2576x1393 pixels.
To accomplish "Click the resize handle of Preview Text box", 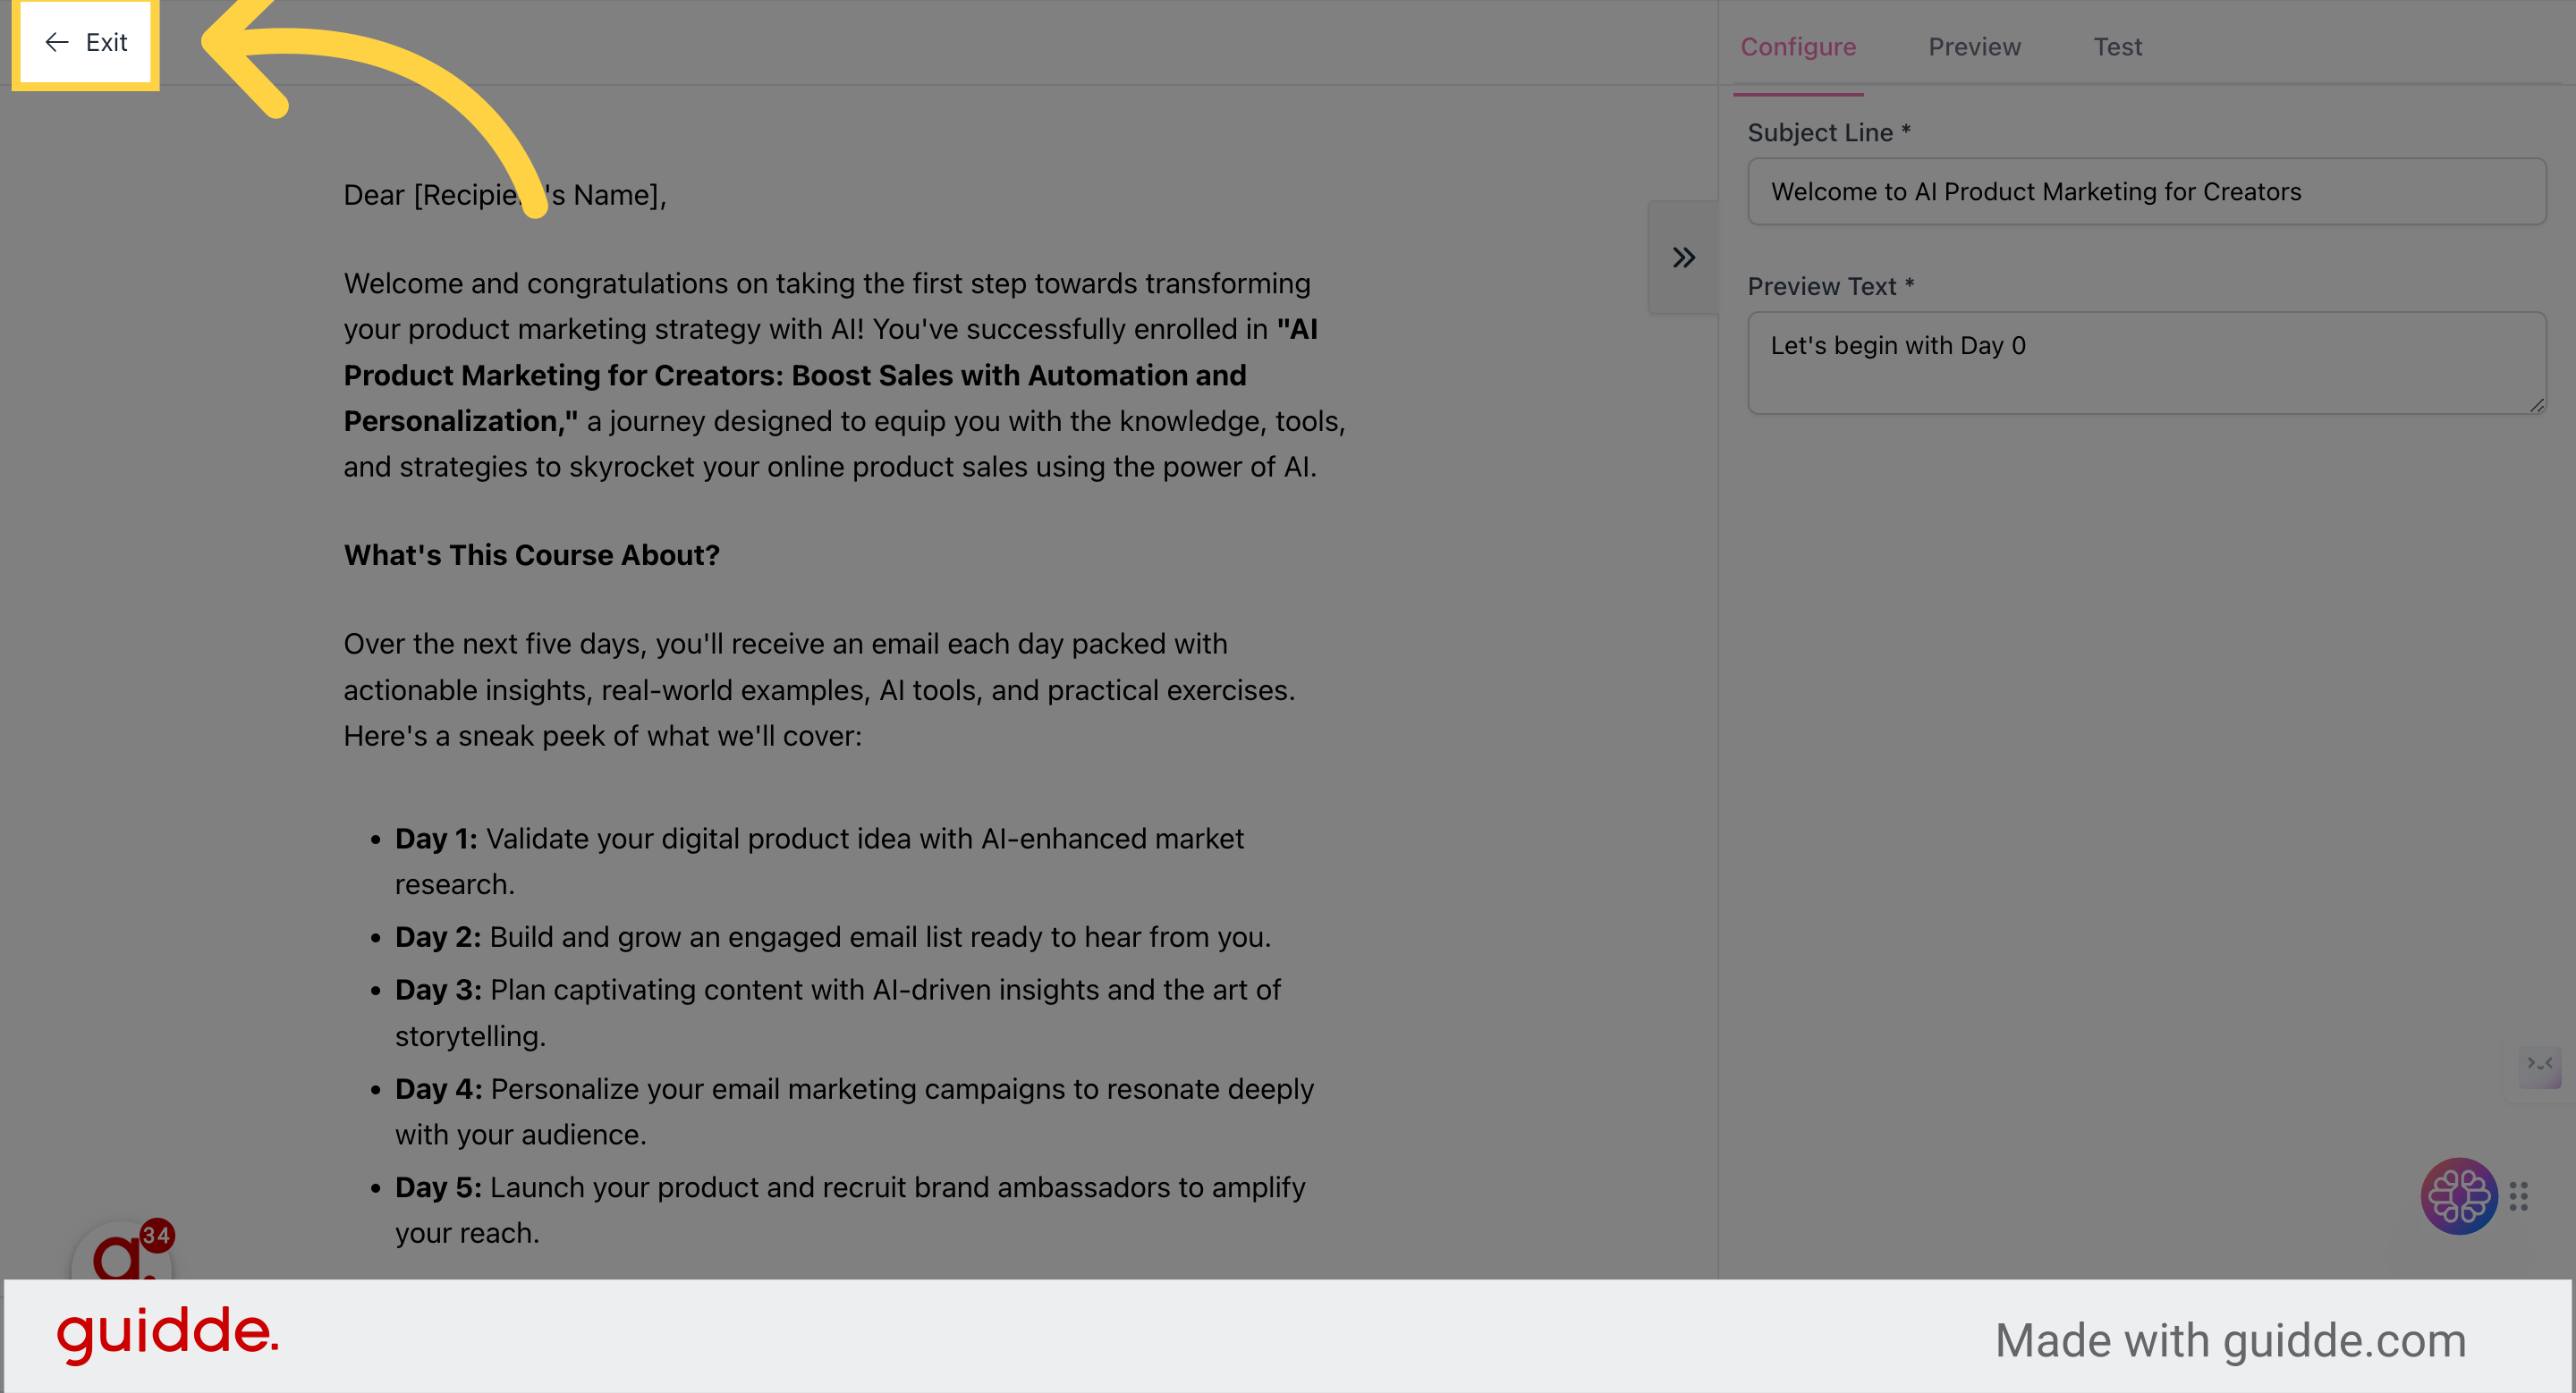I will [2536, 405].
